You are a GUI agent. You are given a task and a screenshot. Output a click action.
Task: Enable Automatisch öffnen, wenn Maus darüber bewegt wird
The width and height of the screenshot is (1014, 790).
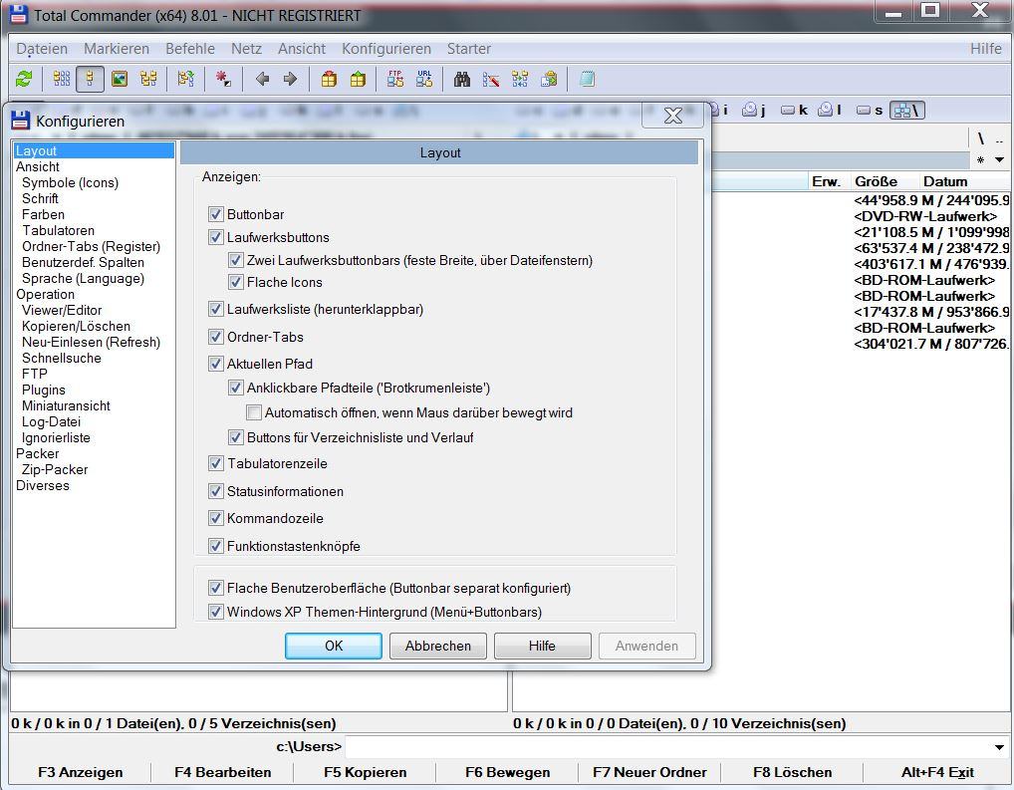click(x=254, y=412)
